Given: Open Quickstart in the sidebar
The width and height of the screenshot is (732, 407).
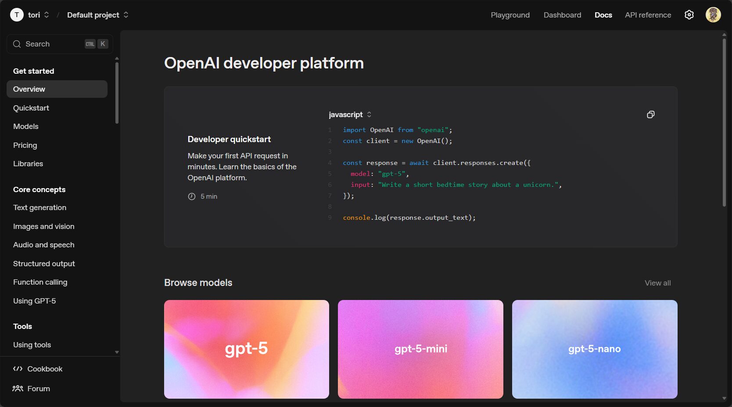Looking at the screenshot, I should coord(31,108).
